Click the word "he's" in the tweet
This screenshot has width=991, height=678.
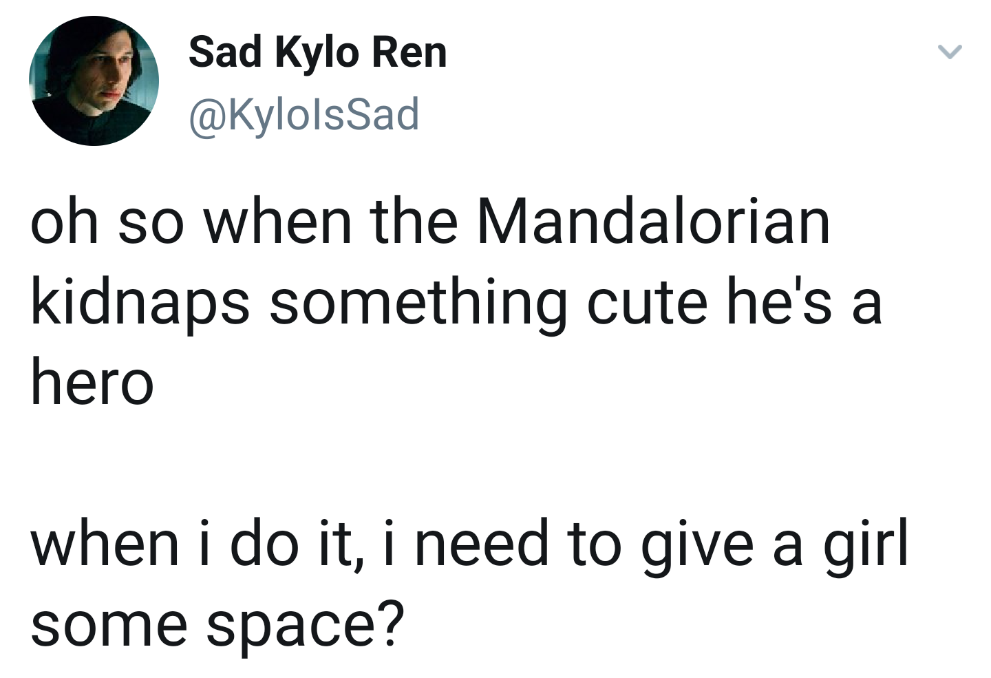[779, 304]
